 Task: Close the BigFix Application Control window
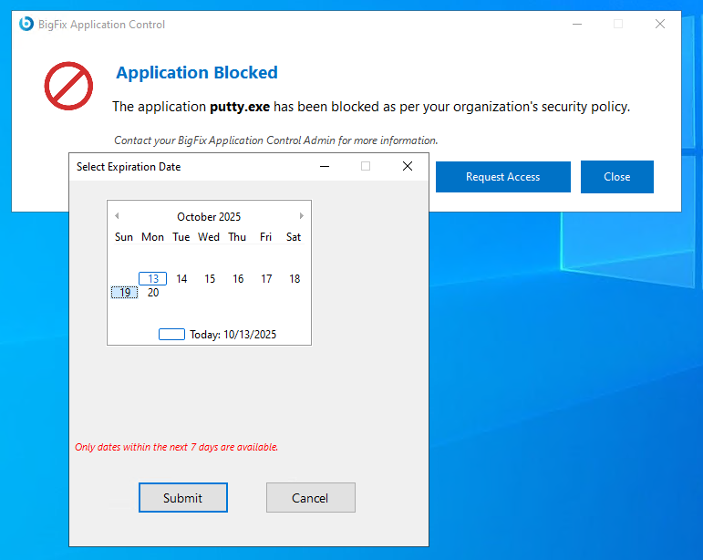pos(660,24)
